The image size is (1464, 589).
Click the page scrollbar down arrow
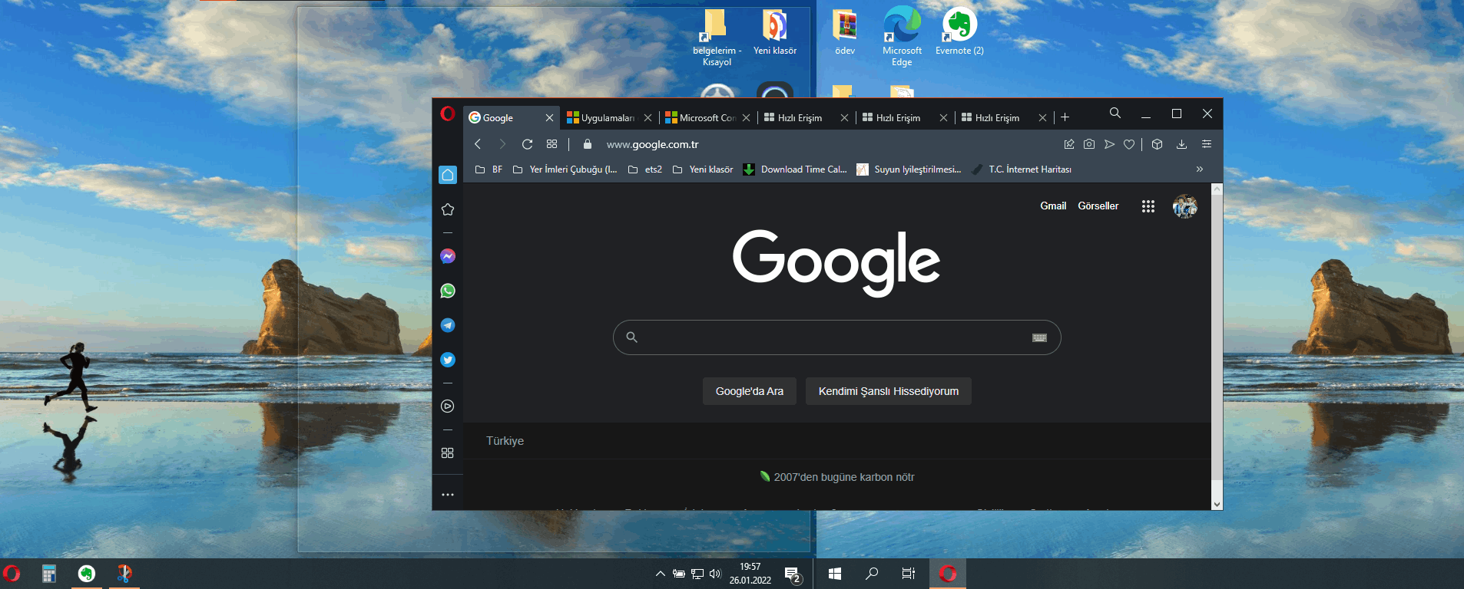point(1217,504)
